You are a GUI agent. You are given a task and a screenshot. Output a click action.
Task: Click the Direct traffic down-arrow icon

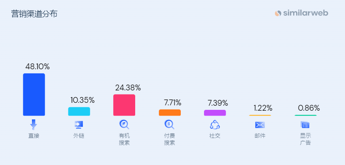coord(34,124)
